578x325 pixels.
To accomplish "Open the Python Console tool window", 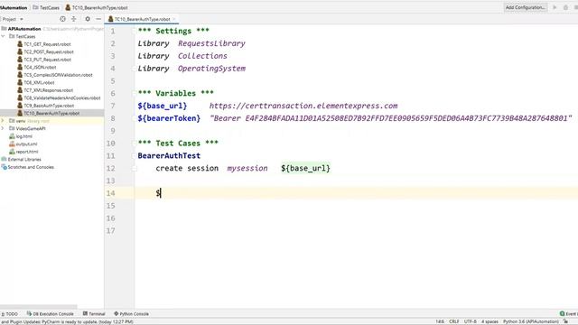I will coord(131,314).
